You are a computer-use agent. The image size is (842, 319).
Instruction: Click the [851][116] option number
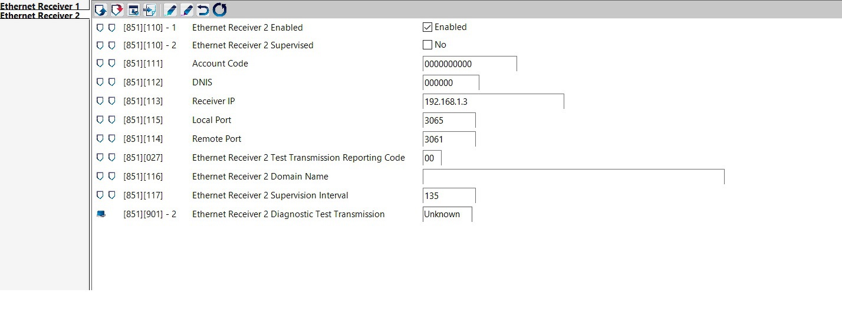[x=143, y=177]
